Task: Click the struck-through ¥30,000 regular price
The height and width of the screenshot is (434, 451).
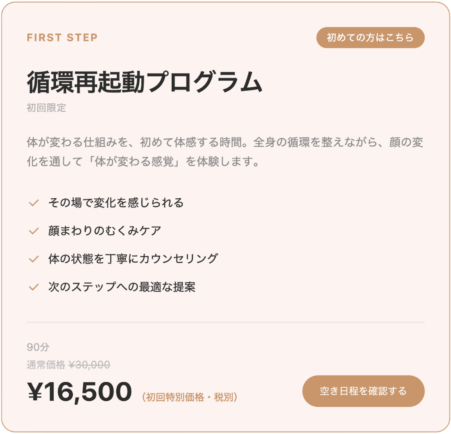Action: [x=89, y=365]
